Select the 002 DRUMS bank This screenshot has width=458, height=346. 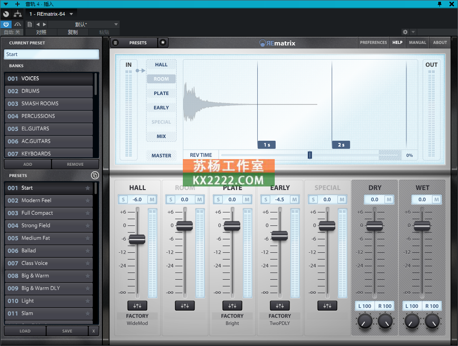[x=48, y=91]
